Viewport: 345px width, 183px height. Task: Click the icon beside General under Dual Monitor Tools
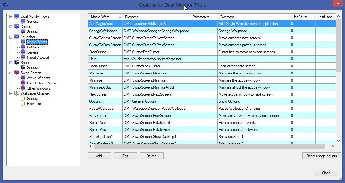click(23, 22)
